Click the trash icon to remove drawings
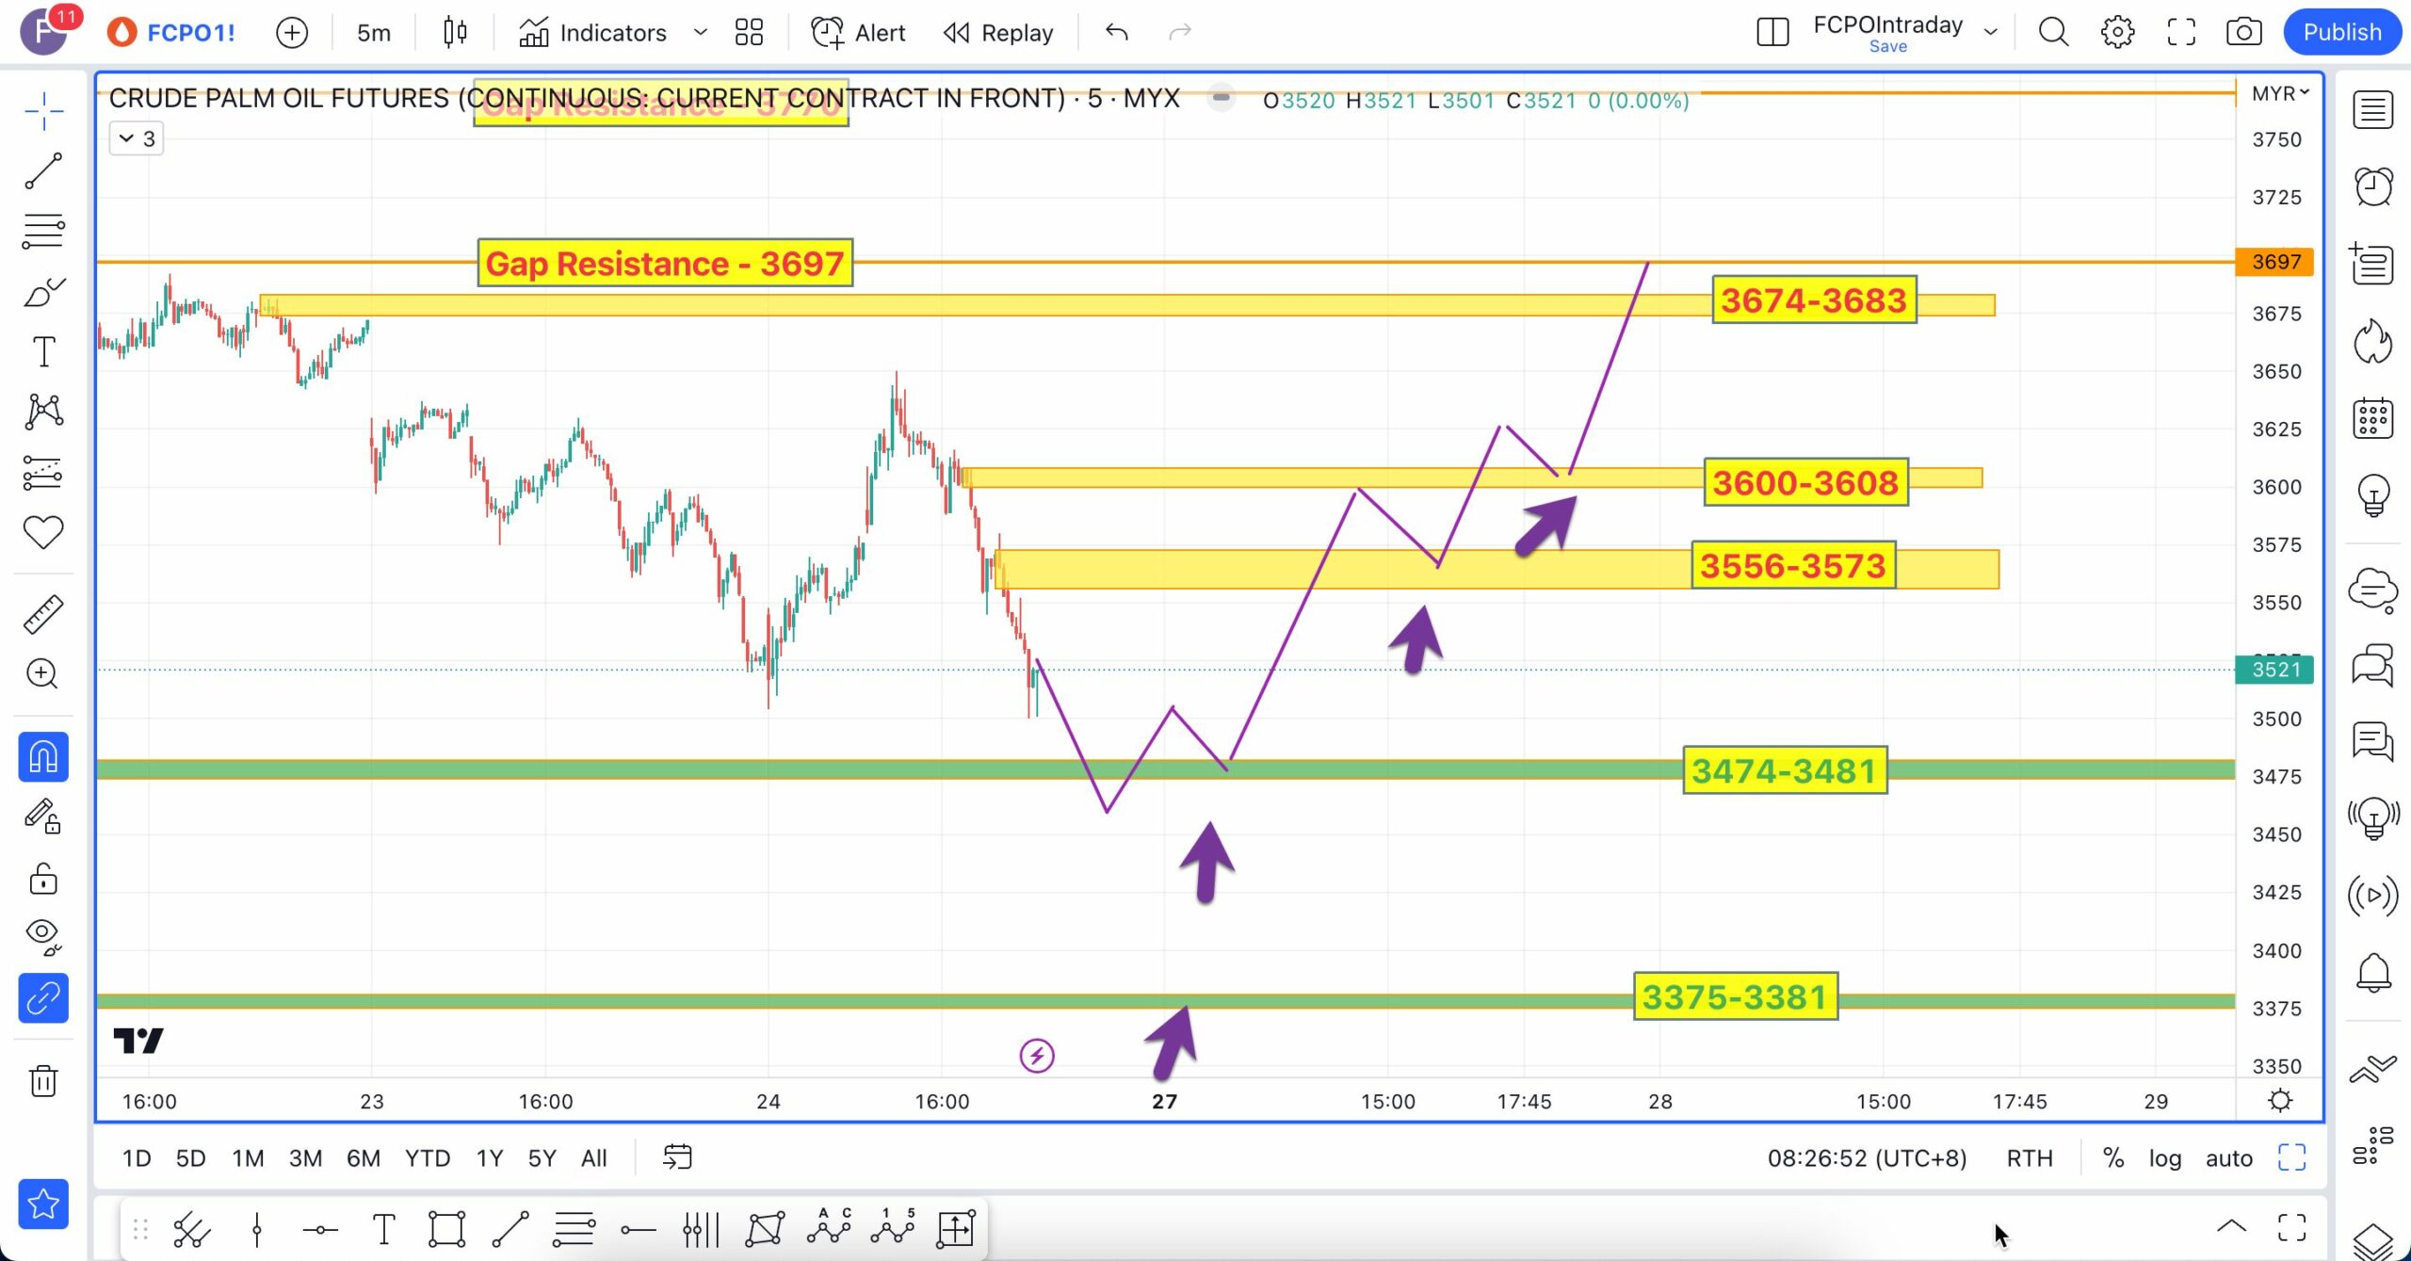2411x1261 pixels. click(43, 1080)
